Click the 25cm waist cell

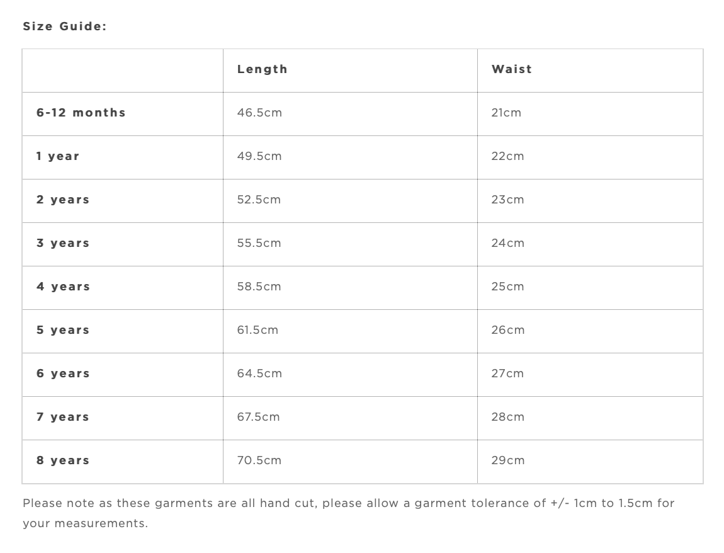point(507,287)
